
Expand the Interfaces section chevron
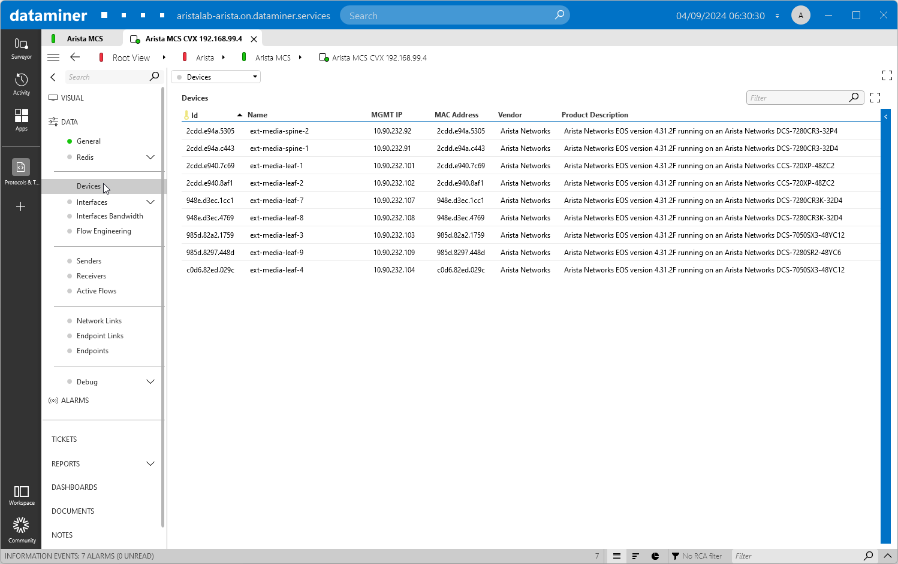tap(150, 202)
